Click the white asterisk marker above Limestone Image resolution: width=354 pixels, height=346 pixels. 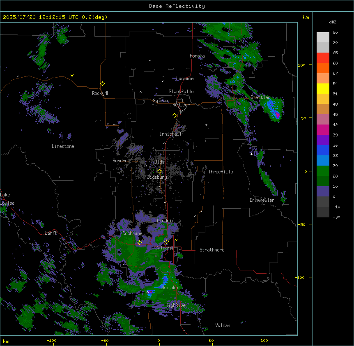click(x=63, y=142)
